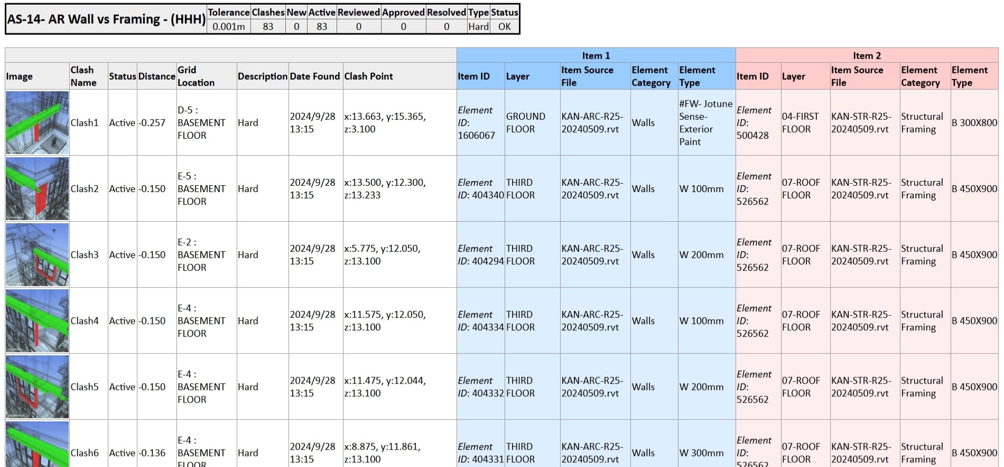The image size is (1004, 467).
Task: Select Item 1 Element ID 404332
Action: click(x=481, y=386)
